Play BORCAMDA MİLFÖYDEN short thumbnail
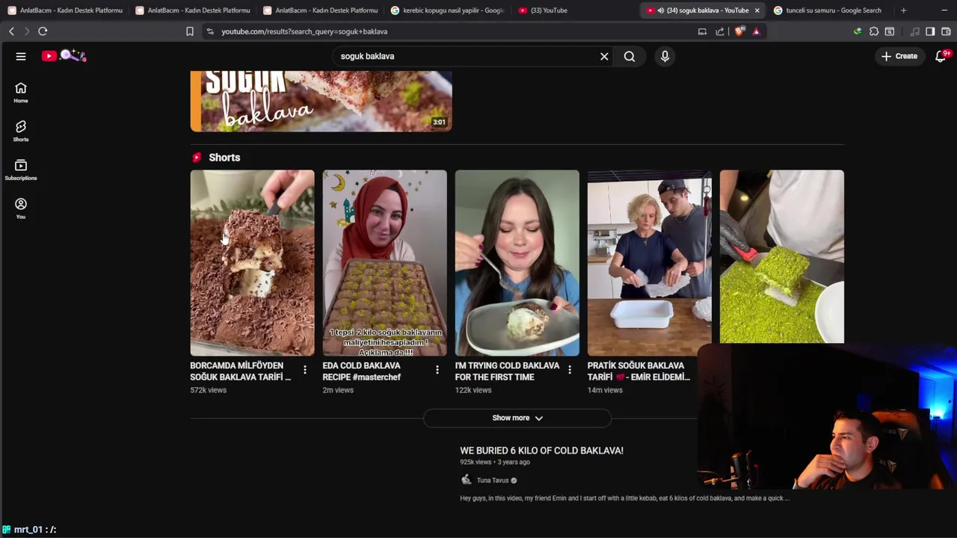 pyautogui.click(x=252, y=263)
